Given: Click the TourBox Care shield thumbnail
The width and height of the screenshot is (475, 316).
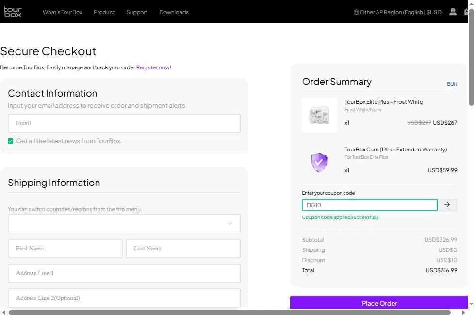Looking at the screenshot, I should tap(319, 163).
